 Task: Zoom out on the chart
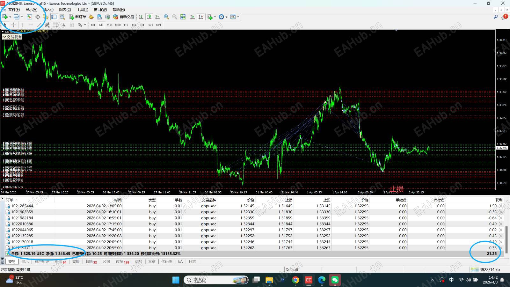click(x=175, y=17)
